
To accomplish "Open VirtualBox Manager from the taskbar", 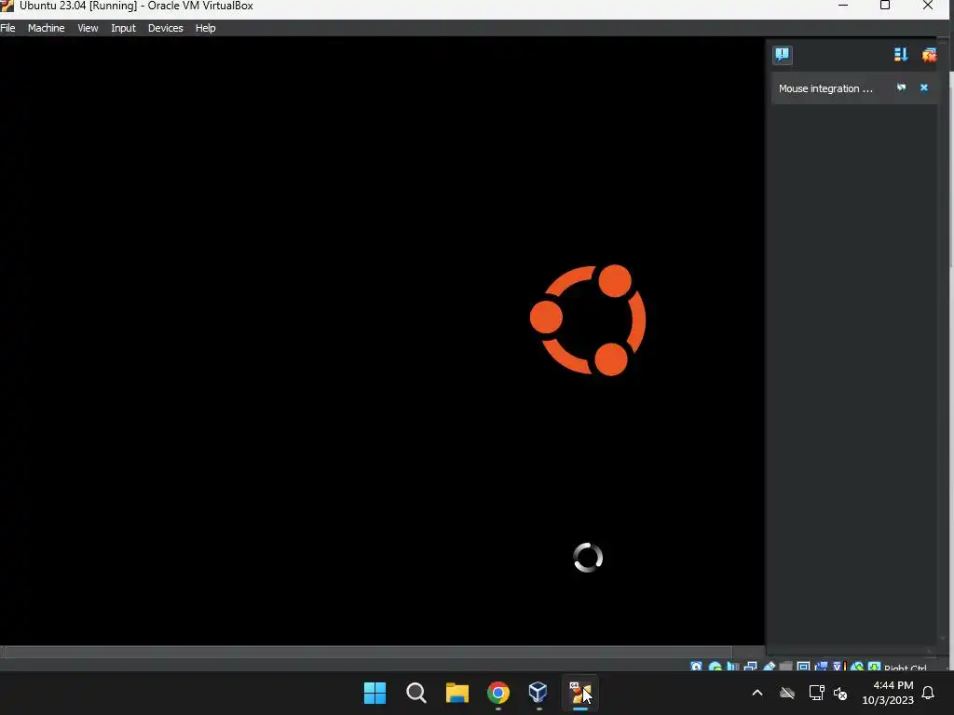I will pos(538,692).
